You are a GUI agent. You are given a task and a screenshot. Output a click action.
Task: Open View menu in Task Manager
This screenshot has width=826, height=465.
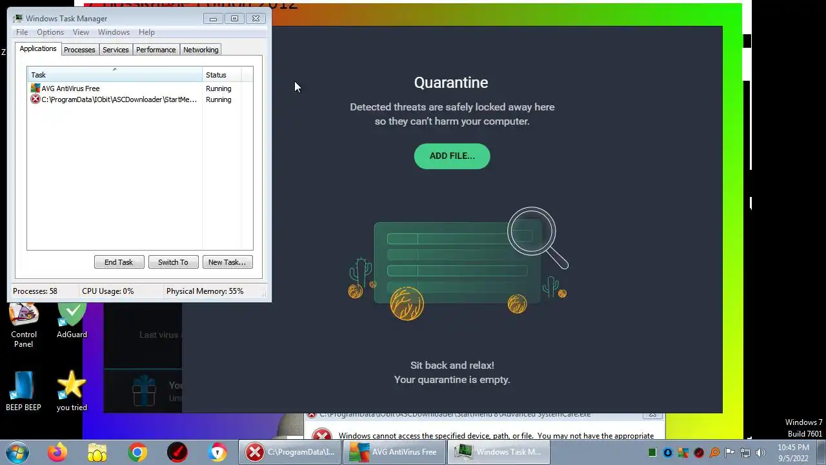(x=81, y=32)
